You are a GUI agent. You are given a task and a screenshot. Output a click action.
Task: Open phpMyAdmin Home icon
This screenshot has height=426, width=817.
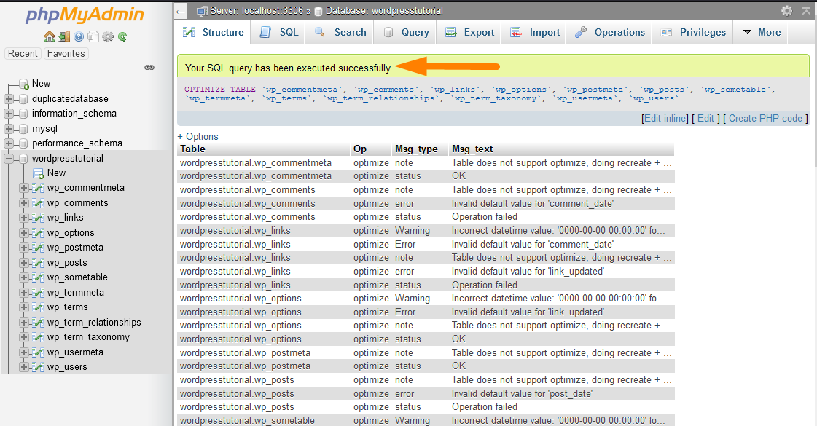50,36
